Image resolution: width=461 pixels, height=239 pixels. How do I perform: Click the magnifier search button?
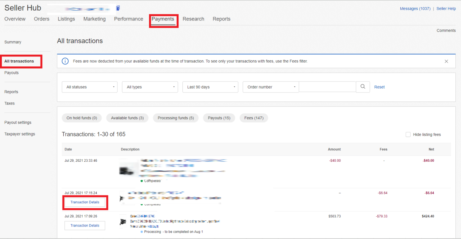363,87
